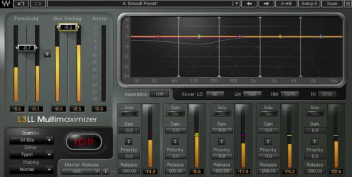This screenshot has height=177, width=352.
Task: Solo the low band with release 598.66
Action: tap(129, 114)
